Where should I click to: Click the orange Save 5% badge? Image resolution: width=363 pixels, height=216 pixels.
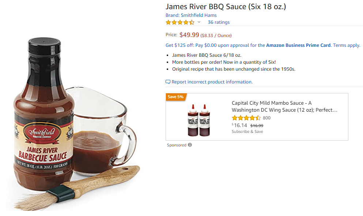[175, 97]
